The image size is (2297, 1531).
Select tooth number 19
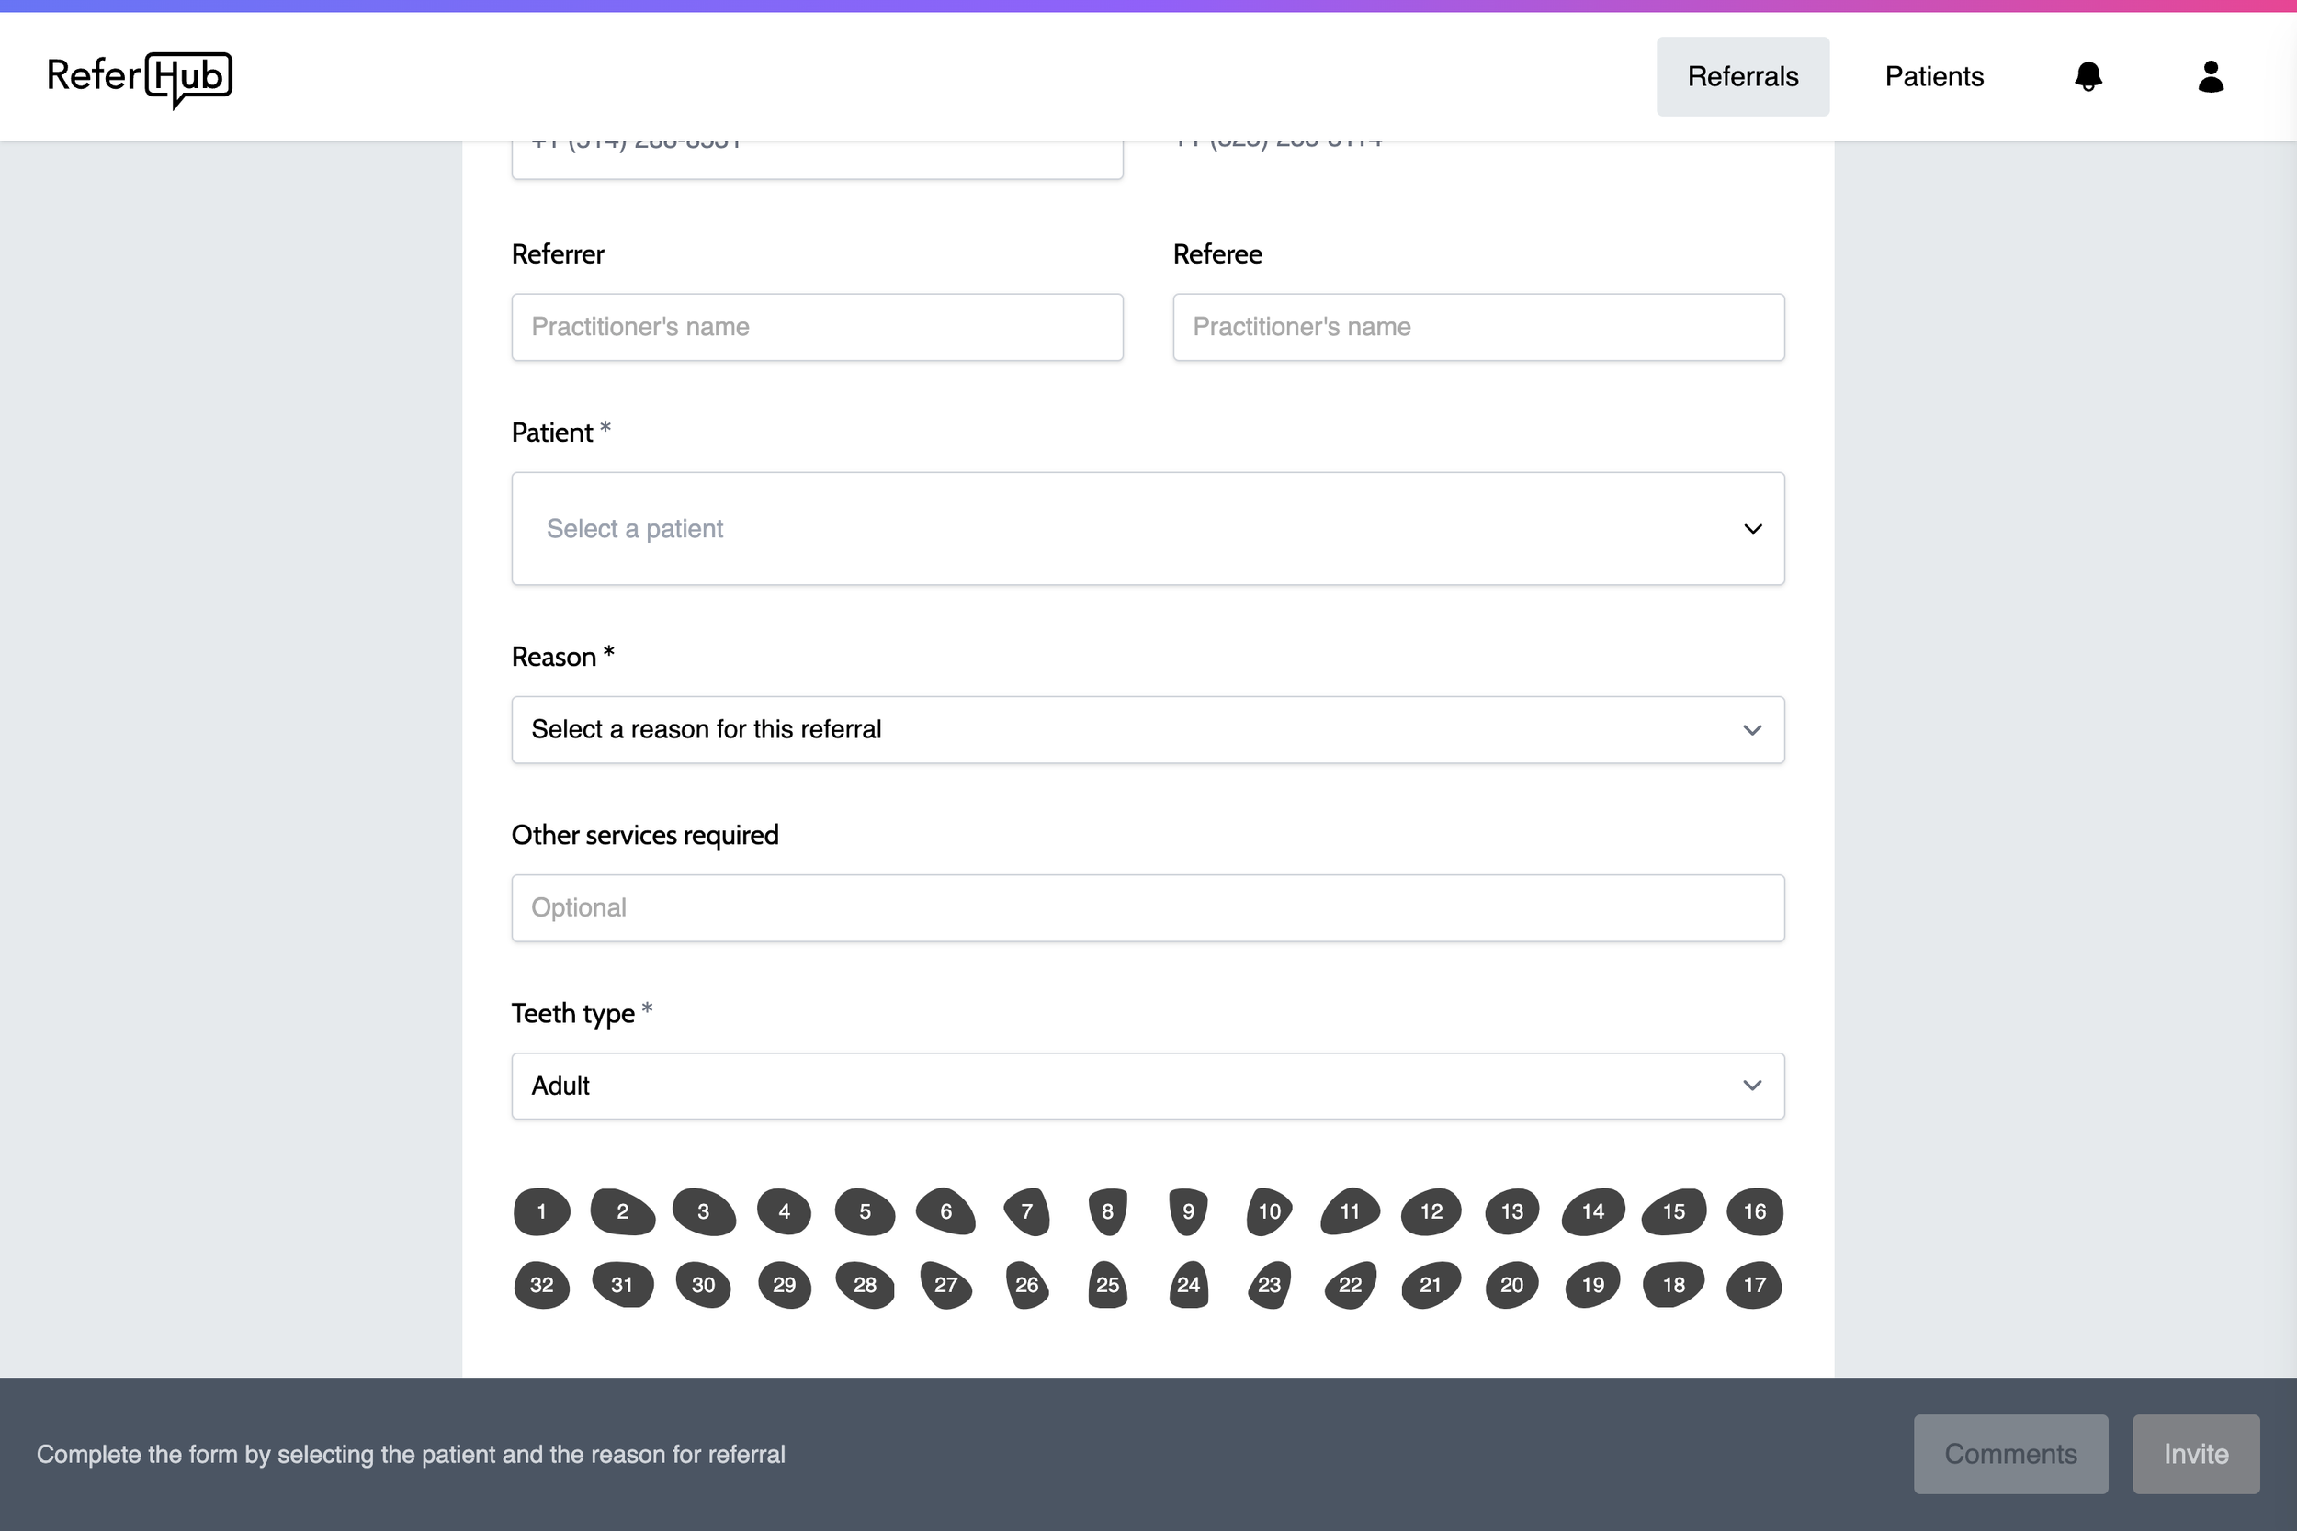tap(1593, 1285)
